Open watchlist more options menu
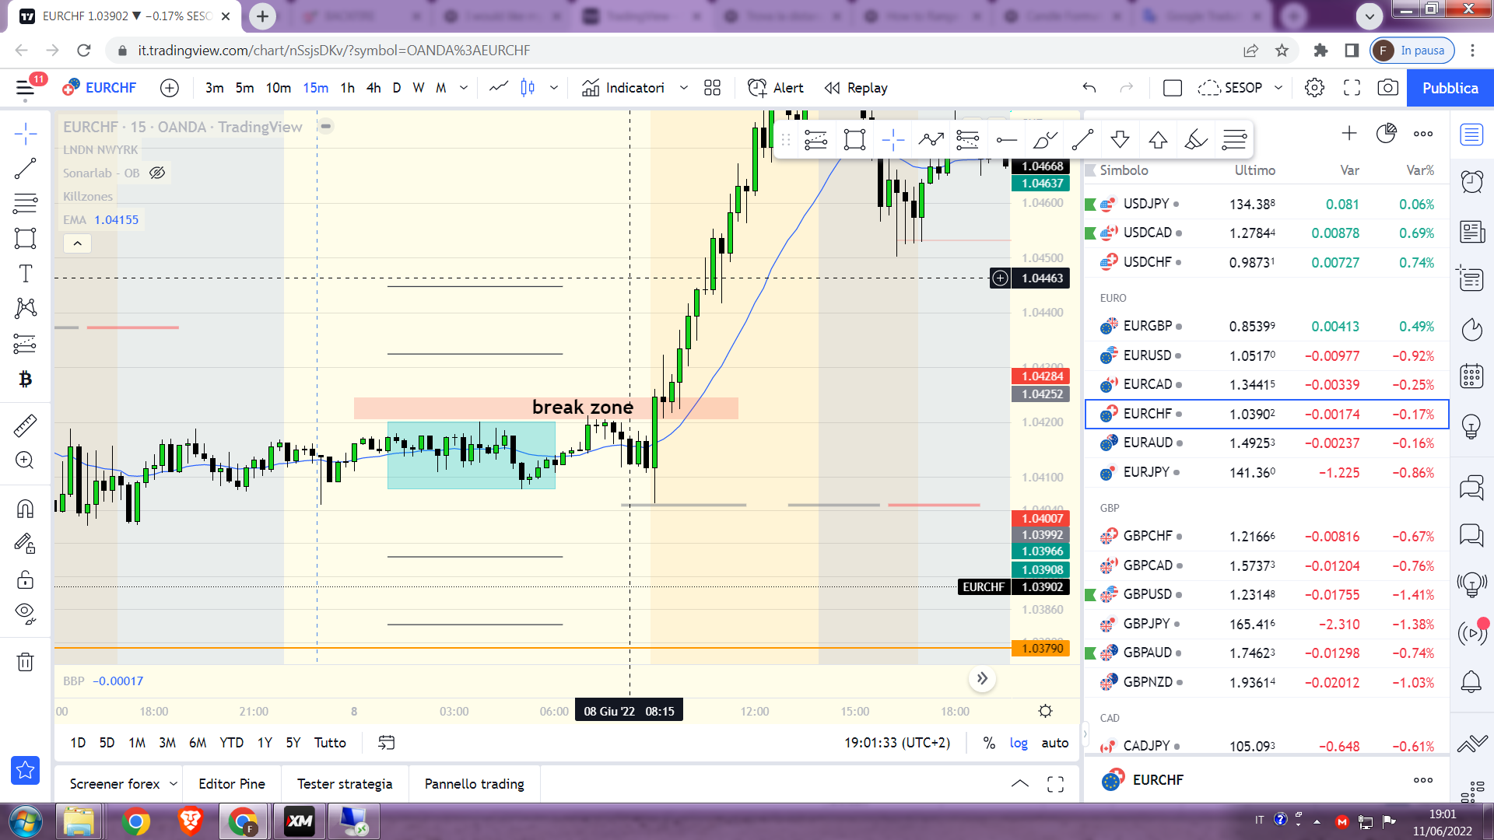Viewport: 1494px width, 840px height. (x=1423, y=134)
